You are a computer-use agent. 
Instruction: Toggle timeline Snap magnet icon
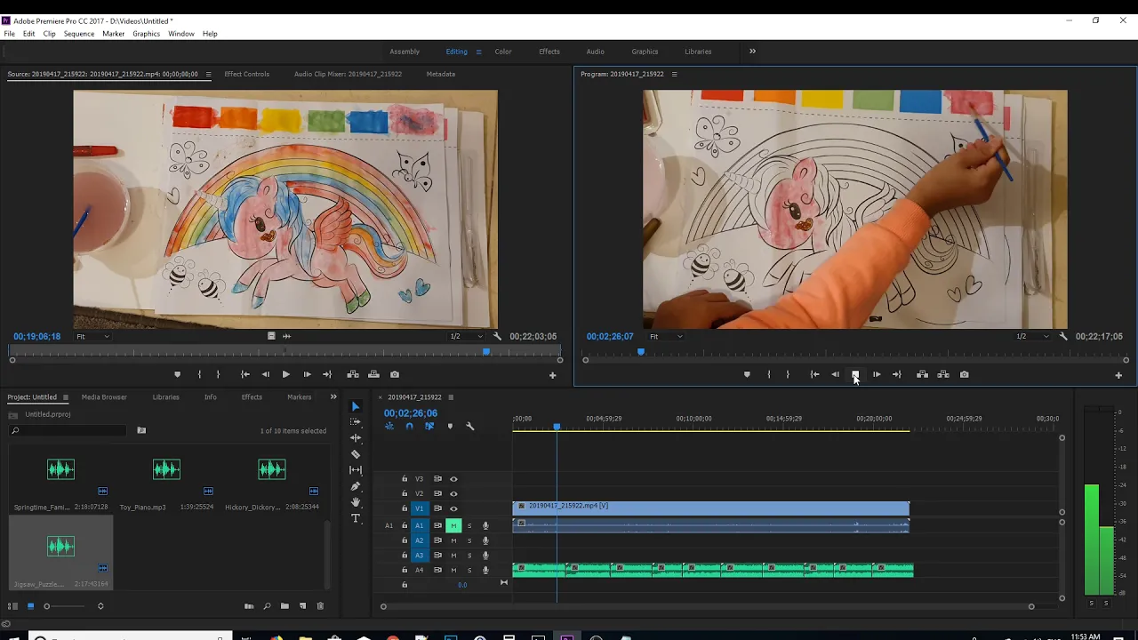[409, 427]
